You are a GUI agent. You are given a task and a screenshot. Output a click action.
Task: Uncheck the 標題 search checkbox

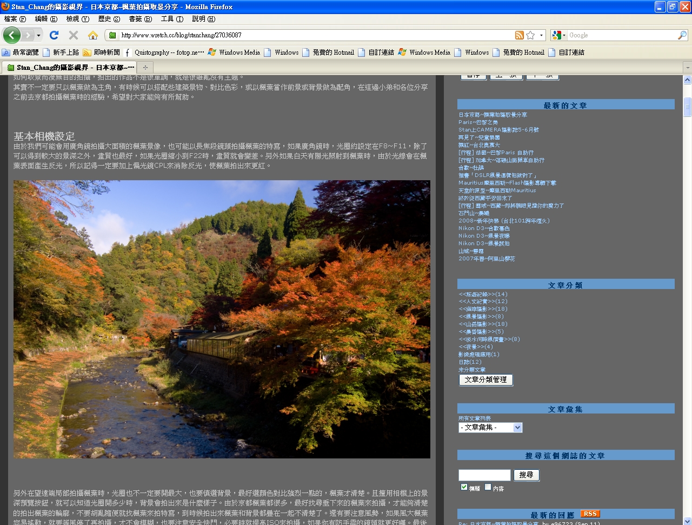pyautogui.click(x=464, y=487)
